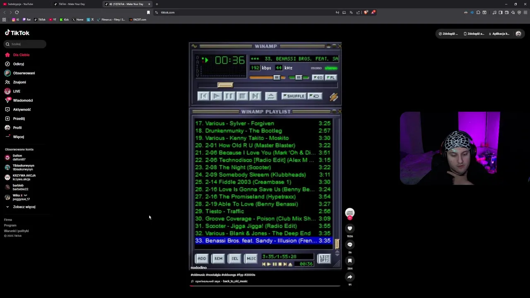Open Obserwowani in sidebar
Image resolution: width=530 pixels, height=298 pixels.
point(20,73)
